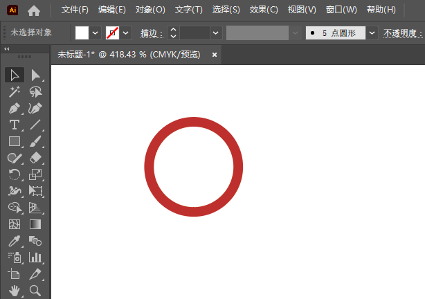Screen dimensions: 425x299
Task: Select the Curvature tool
Action: click(35, 109)
